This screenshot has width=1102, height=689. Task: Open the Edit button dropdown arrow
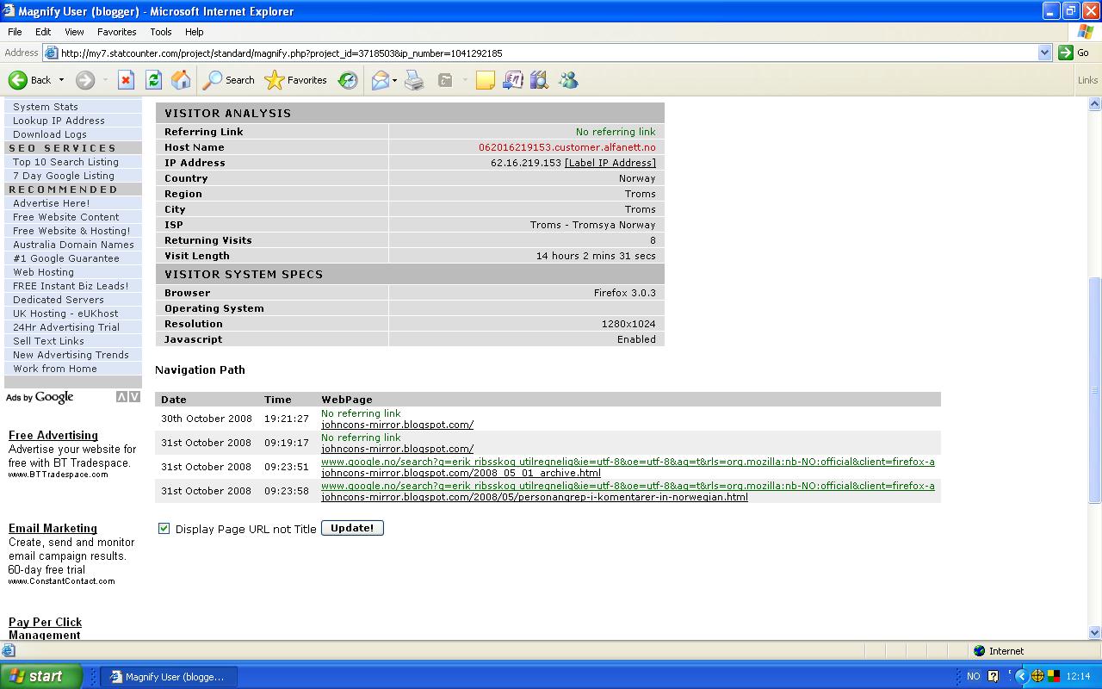coord(464,80)
